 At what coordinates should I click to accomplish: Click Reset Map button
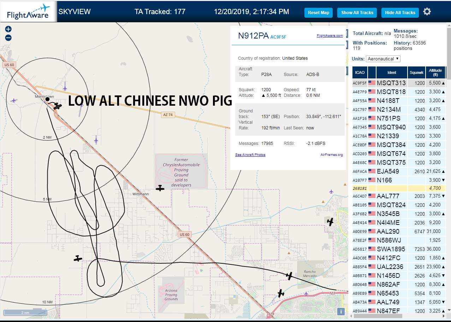319,13
